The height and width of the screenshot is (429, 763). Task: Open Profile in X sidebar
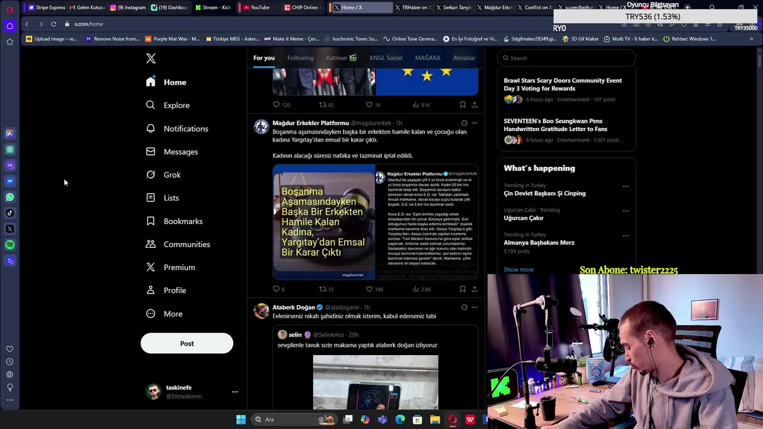166,291
